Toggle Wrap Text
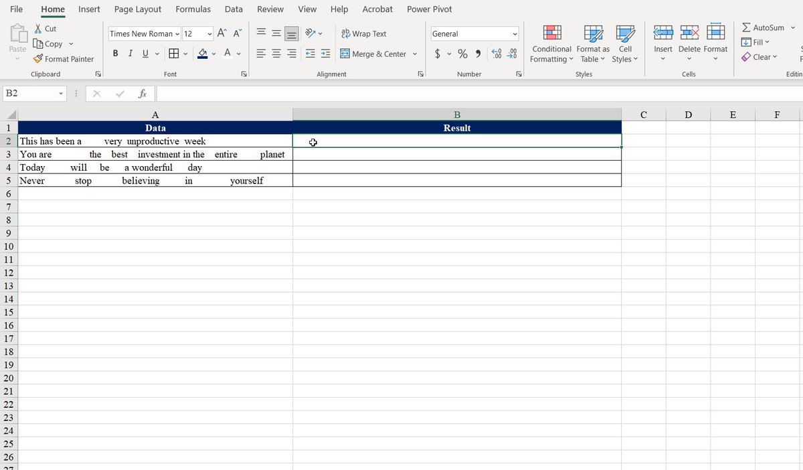Image resolution: width=803 pixels, height=470 pixels. (363, 33)
